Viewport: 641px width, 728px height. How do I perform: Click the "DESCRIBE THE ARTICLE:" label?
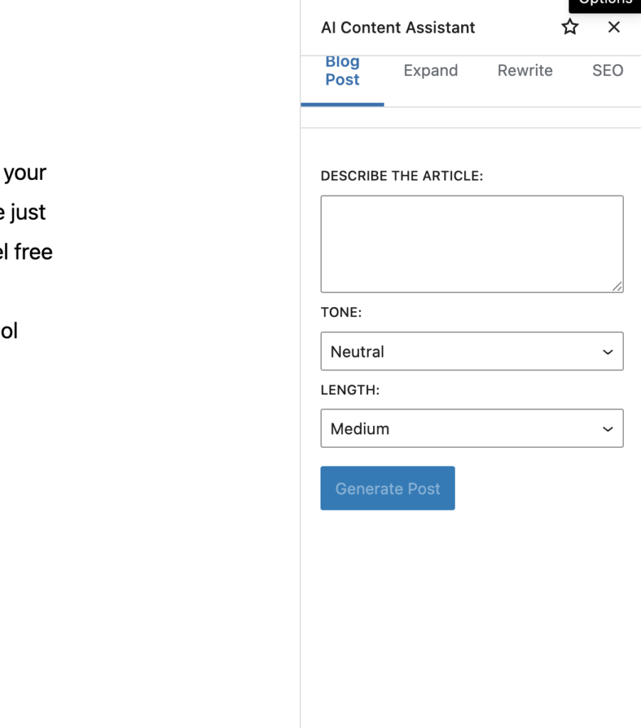point(402,176)
